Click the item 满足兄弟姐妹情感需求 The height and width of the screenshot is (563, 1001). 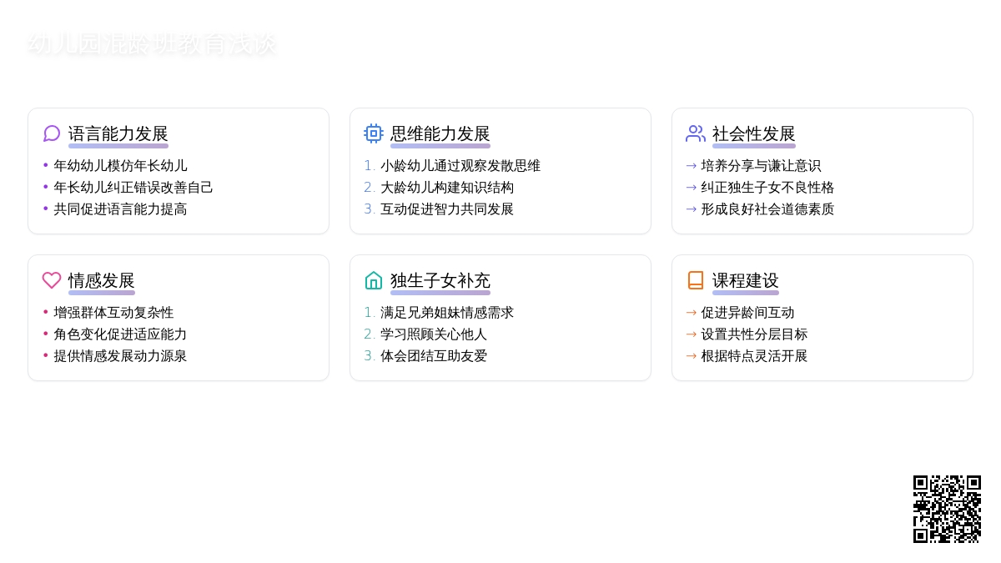click(447, 312)
